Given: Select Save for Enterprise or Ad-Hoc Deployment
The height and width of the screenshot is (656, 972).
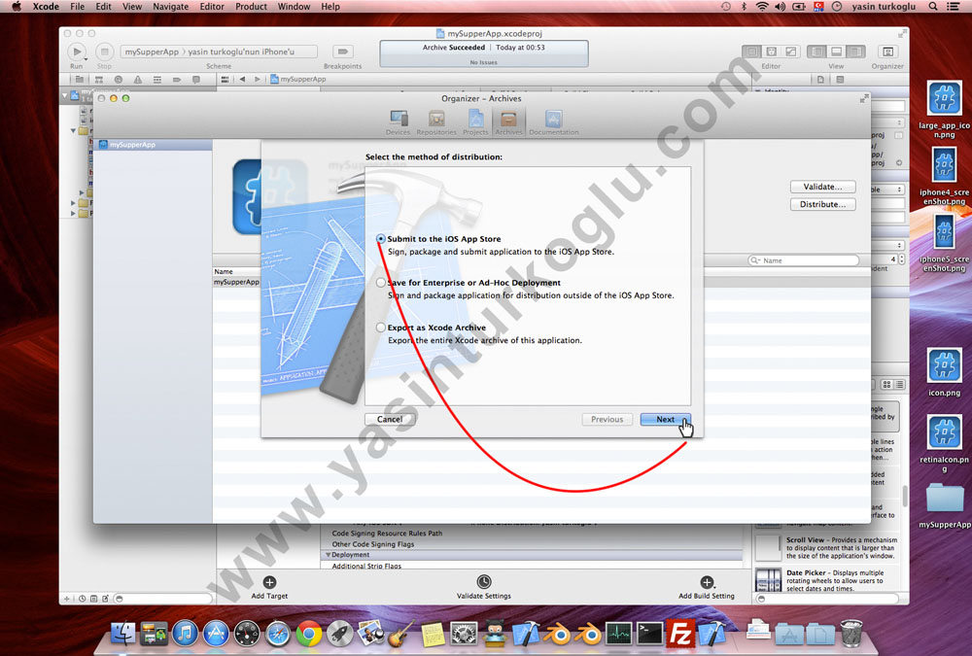Looking at the screenshot, I should point(381,283).
